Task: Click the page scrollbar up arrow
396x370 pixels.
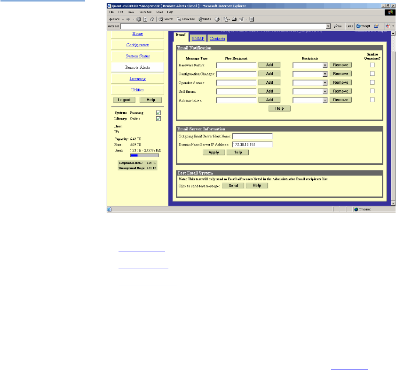Action: 393,33
